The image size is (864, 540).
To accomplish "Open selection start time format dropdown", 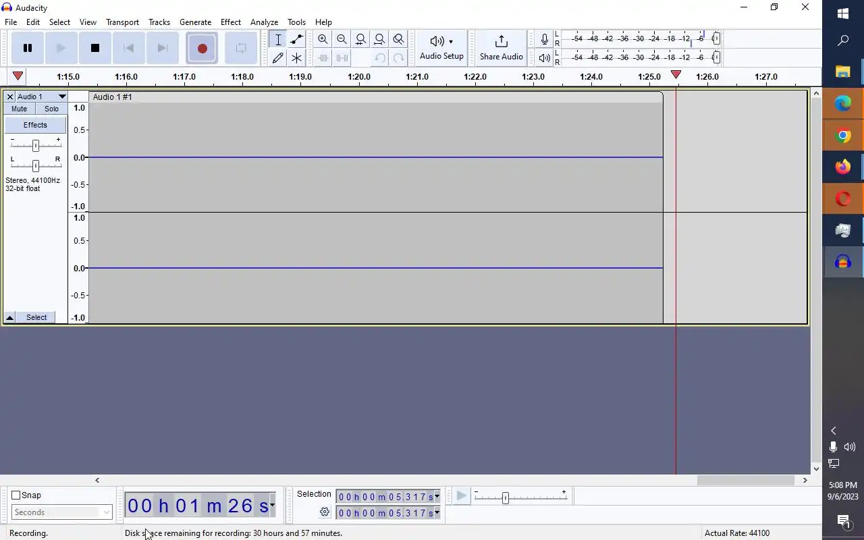I will coord(437,497).
